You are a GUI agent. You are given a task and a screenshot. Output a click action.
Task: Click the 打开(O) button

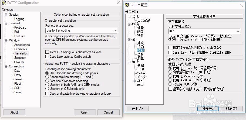pyautogui.click(x=208, y=108)
